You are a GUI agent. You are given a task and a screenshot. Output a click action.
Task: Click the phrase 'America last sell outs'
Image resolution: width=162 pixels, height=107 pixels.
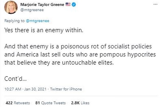(x=37, y=55)
